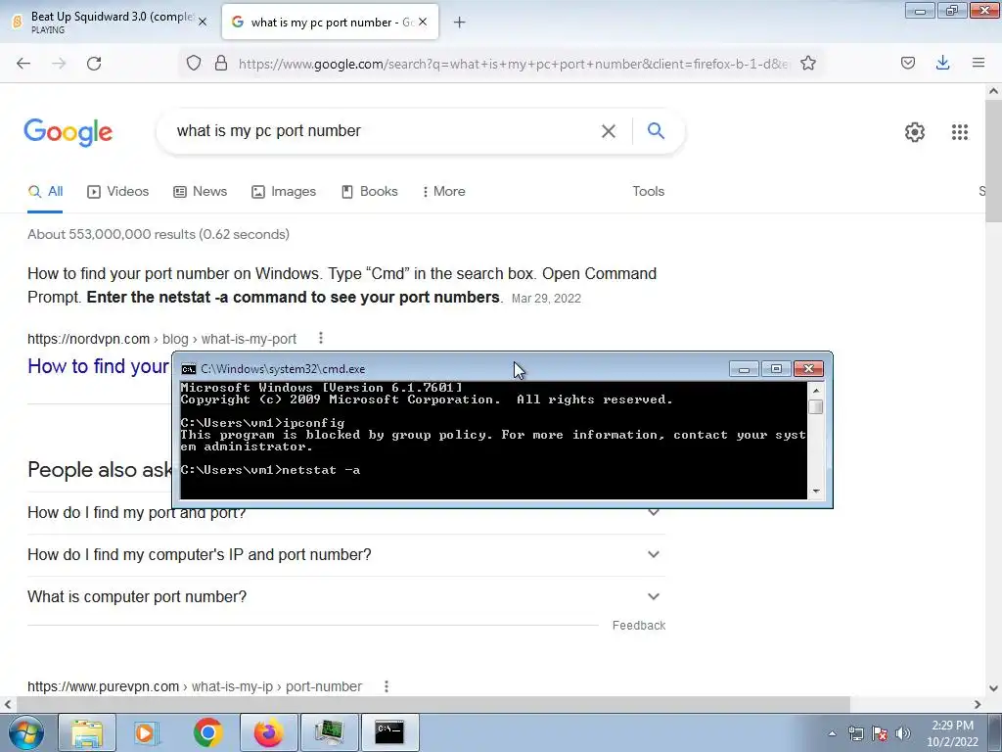
Task: Switch to Images results
Action: pyautogui.click(x=284, y=191)
